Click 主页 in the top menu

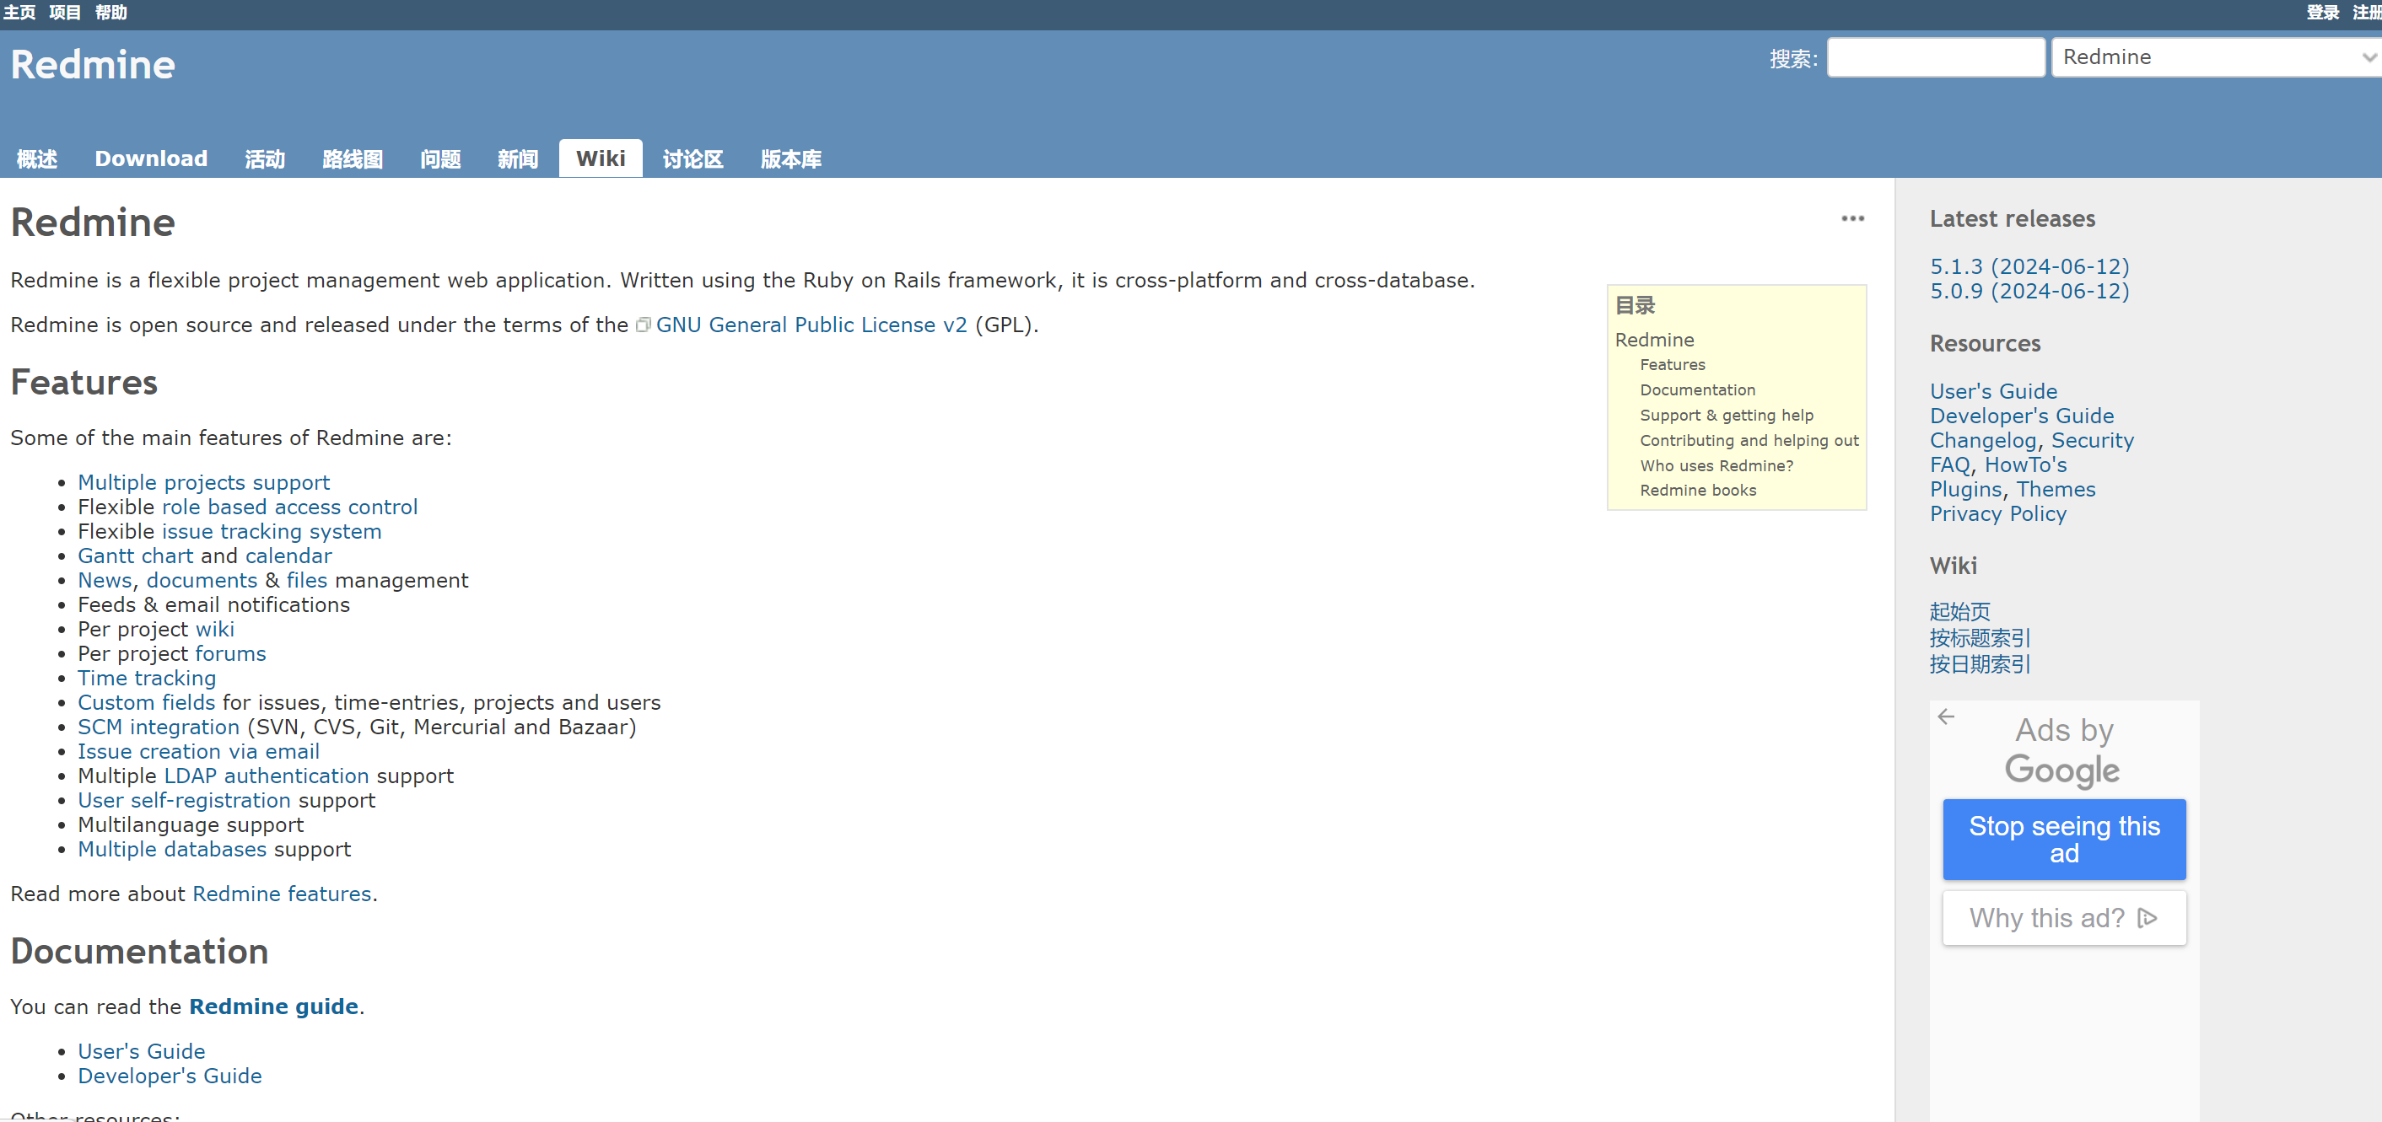[x=19, y=12]
